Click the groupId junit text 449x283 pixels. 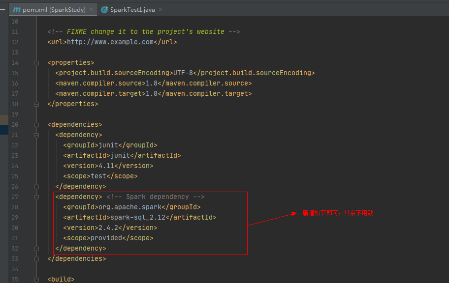click(108, 145)
